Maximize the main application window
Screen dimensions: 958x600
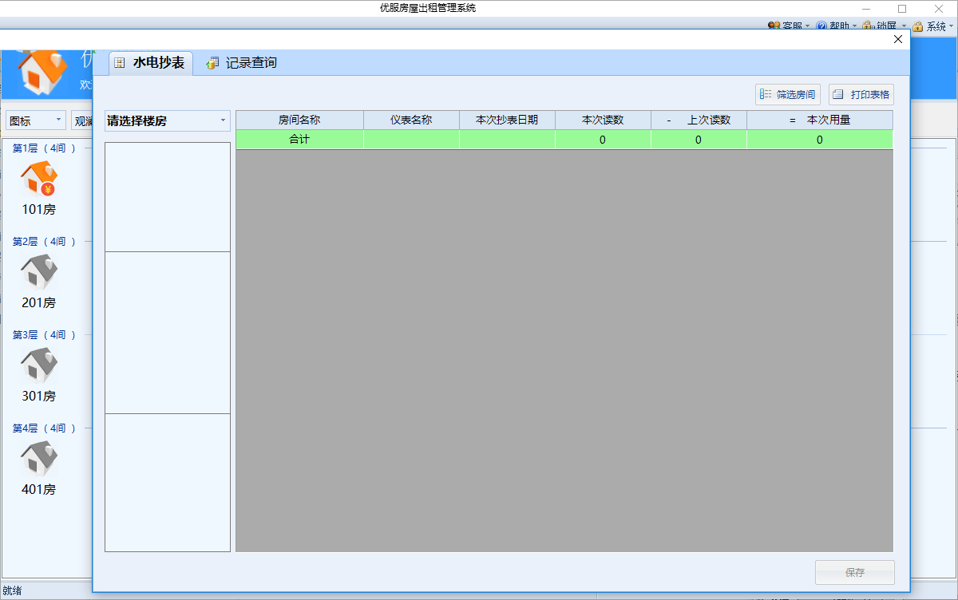902,8
